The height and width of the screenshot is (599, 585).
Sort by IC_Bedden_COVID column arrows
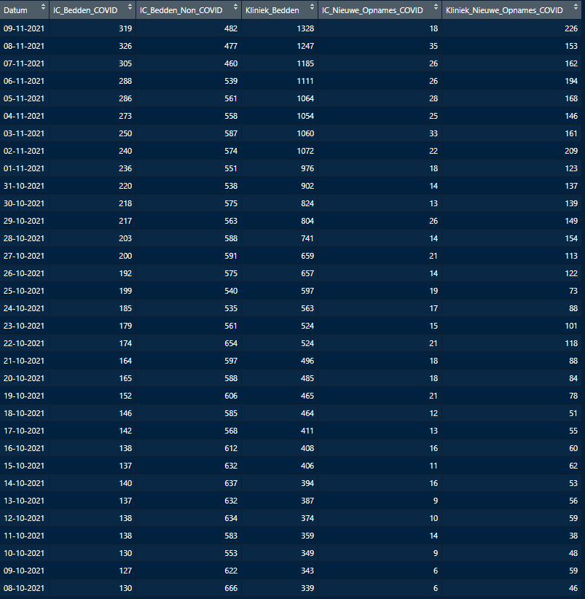[130, 7]
